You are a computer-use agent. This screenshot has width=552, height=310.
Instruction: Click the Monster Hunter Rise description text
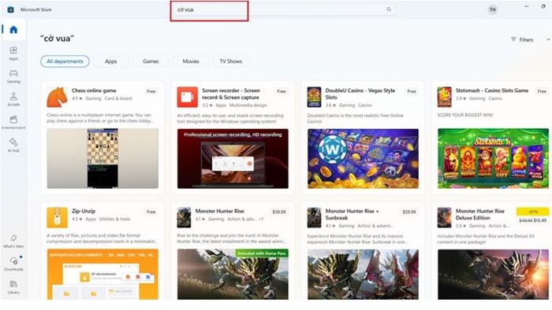pos(231,238)
